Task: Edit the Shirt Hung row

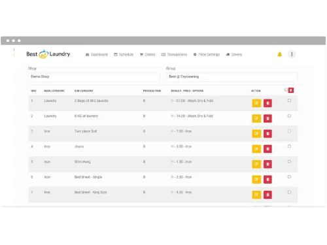Action: pyautogui.click(x=256, y=164)
